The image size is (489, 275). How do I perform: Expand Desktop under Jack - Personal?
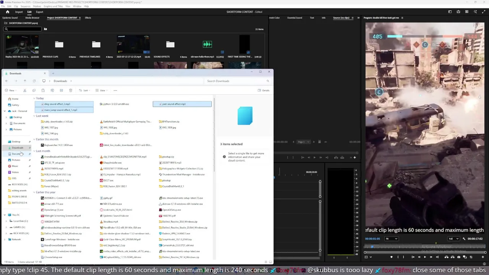6,117
